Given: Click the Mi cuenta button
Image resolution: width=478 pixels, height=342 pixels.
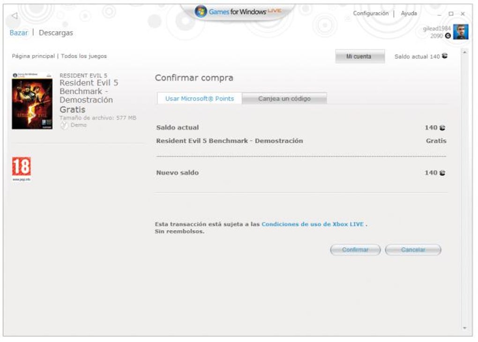Looking at the screenshot, I should click(x=360, y=56).
